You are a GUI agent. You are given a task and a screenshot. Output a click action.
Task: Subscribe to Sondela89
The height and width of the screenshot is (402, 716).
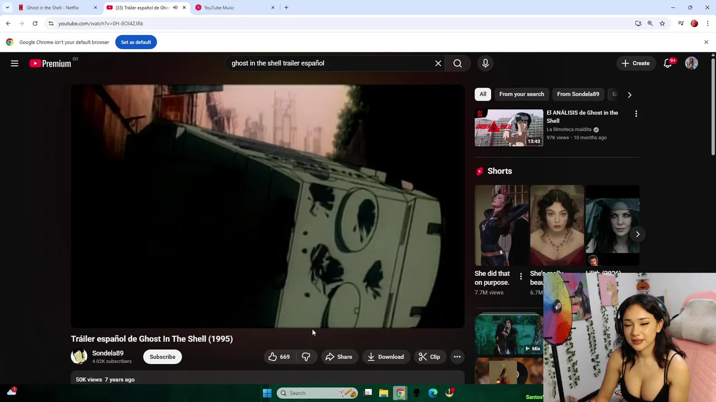(162, 357)
